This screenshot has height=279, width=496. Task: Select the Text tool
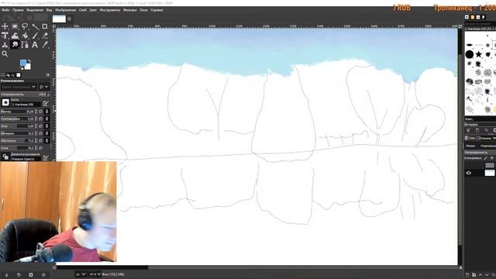pos(35,45)
